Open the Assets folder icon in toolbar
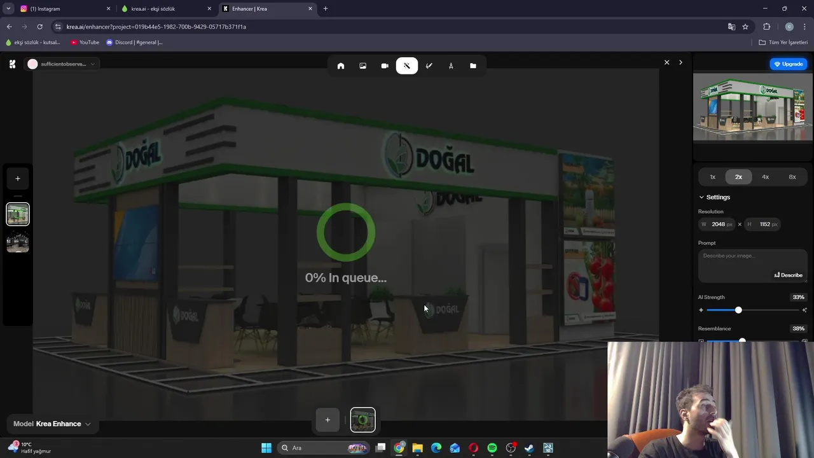 pyautogui.click(x=473, y=66)
